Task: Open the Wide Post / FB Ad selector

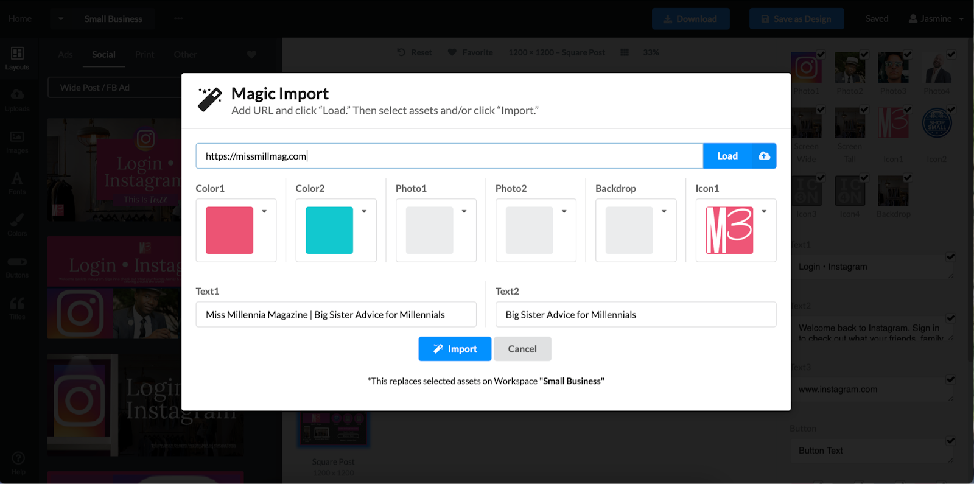Action: click(x=114, y=88)
